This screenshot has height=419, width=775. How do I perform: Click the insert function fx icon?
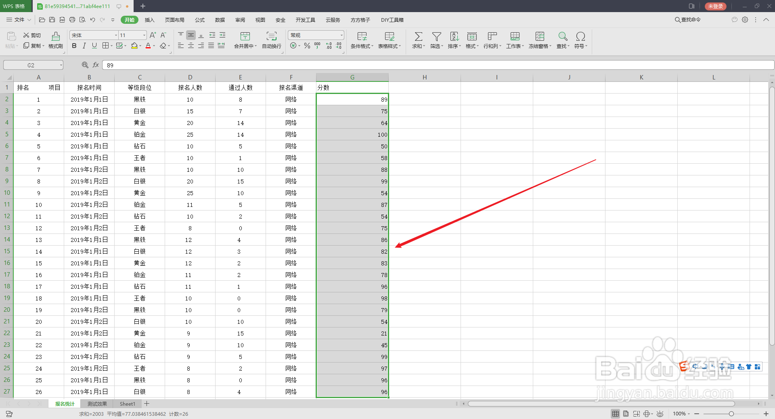coord(96,65)
